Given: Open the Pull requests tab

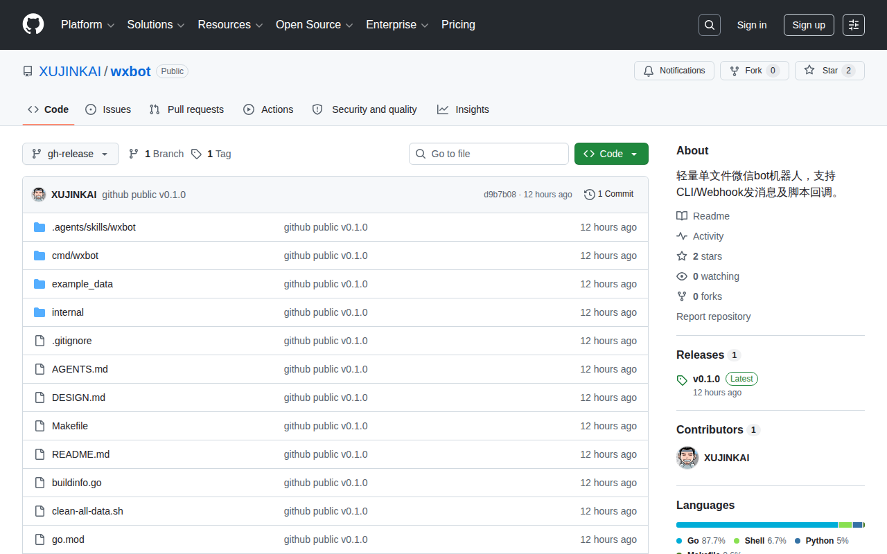Looking at the screenshot, I should pyautogui.click(x=186, y=109).
